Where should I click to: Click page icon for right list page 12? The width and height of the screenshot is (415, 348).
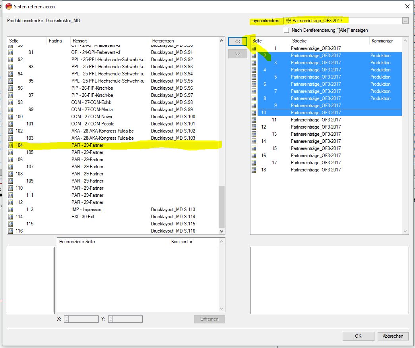(254, 127)
